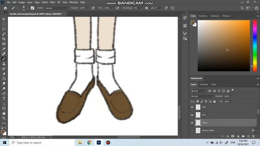Open the Filter menu
Screen dimensions: 260x146
coord(52,2)
